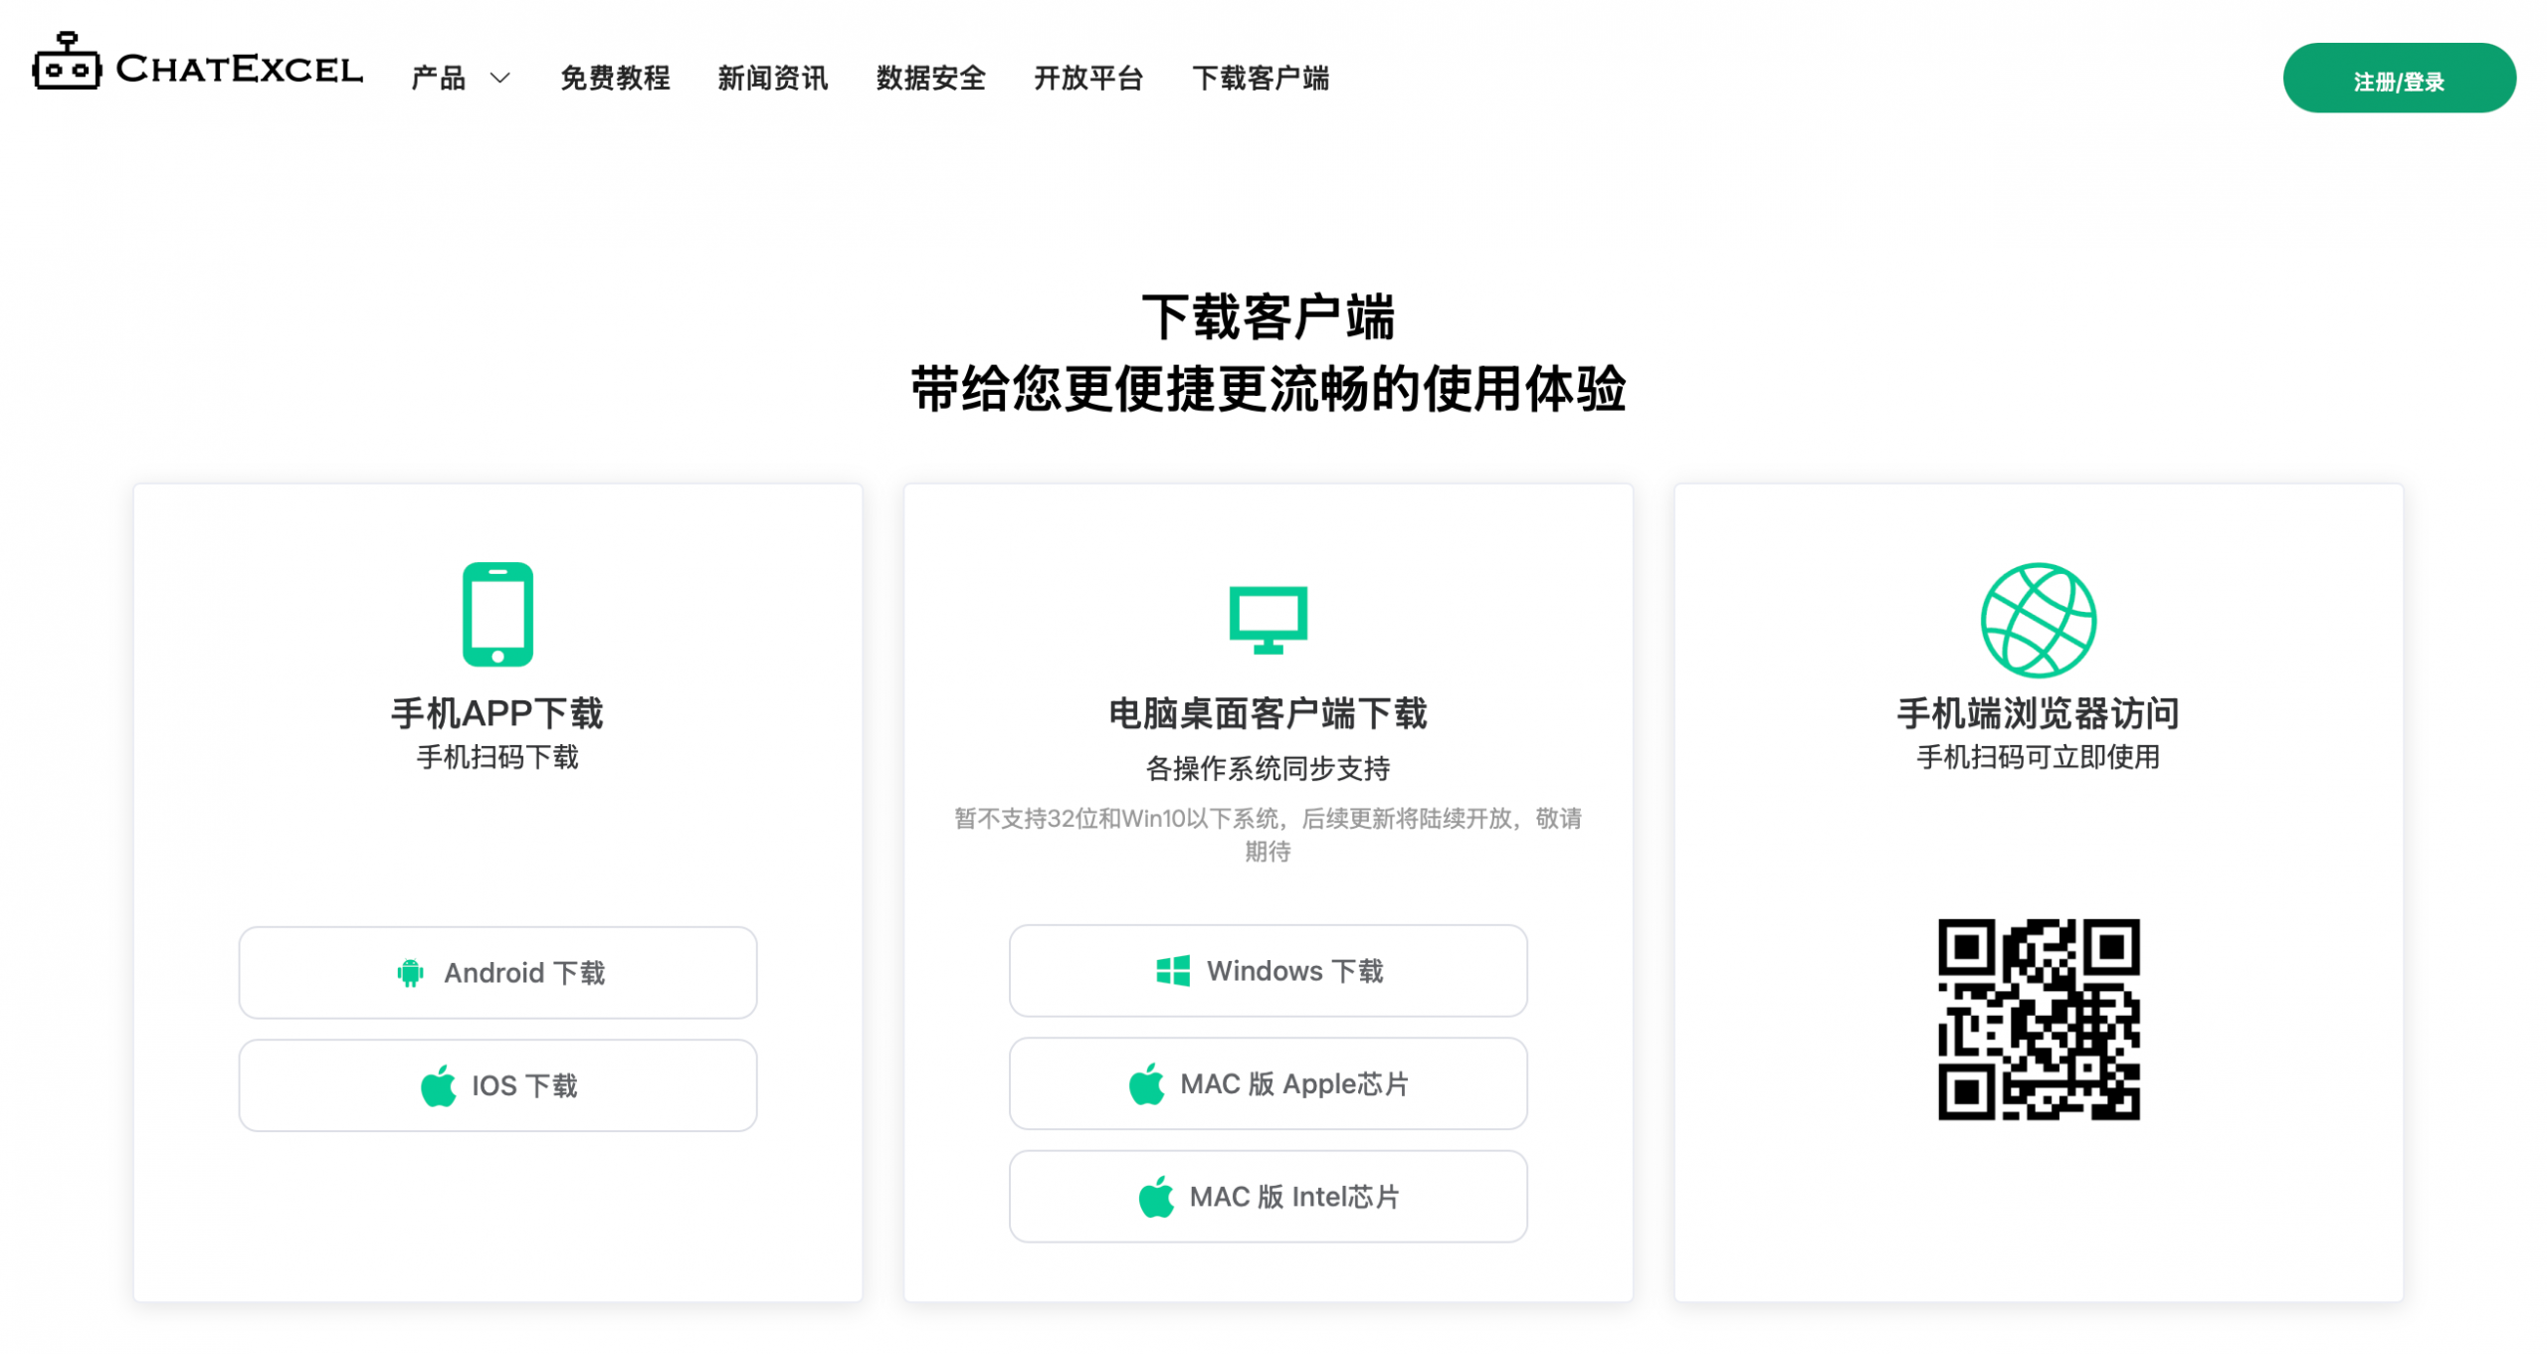
Task: Click 下载客户端 in the navigation bar
Action: click(1261, 78)
